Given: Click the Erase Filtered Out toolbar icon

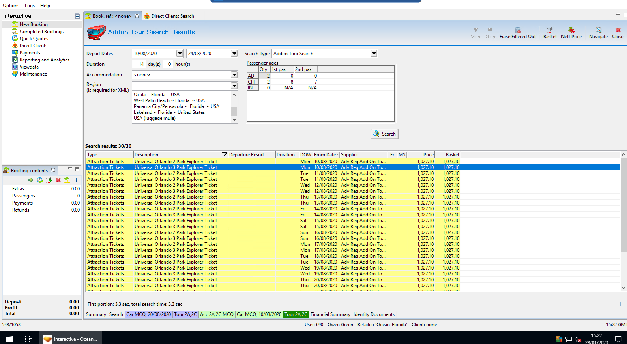Looking at the screenshot, I should (518, 30).
